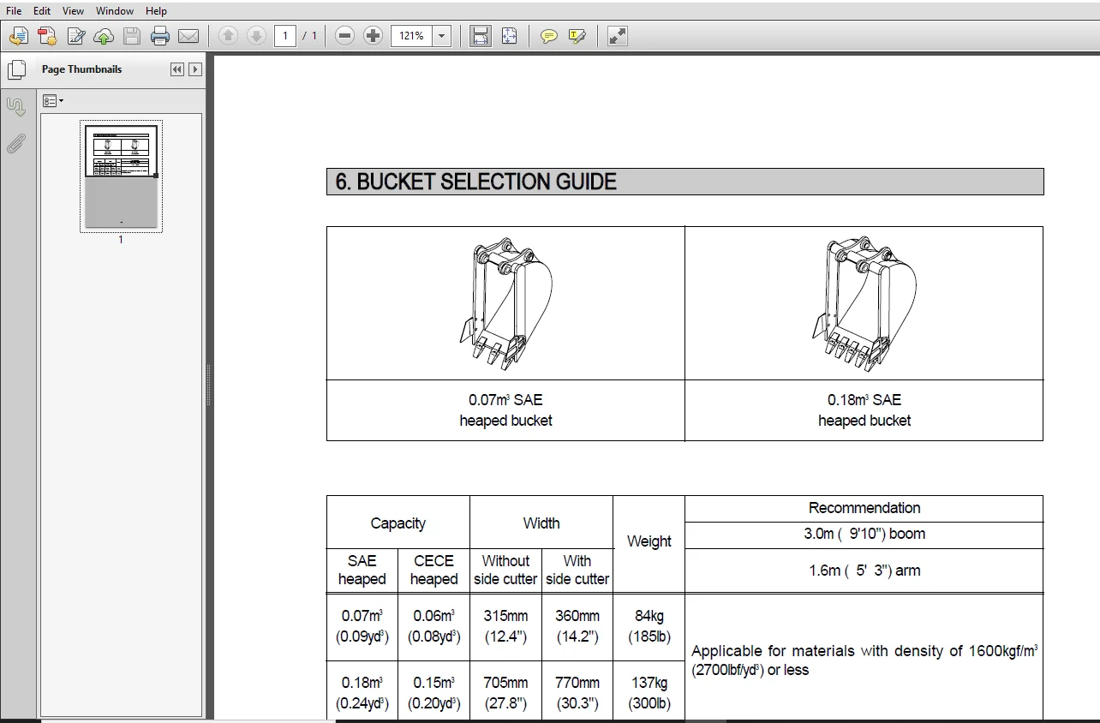Viewport: 1100px width, 723px height.
Task: Click the Page Thumbnails panel icon
Action: point(16,70)
